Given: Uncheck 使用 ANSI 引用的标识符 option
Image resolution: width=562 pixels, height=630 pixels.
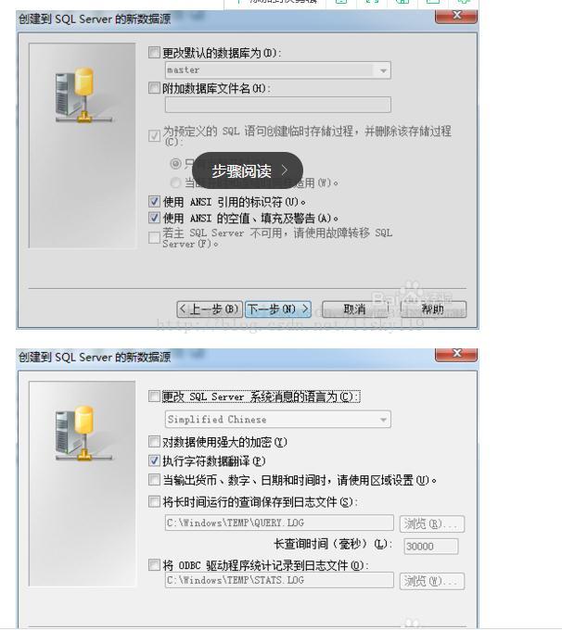Looking at the screenshot, I should coord(154,201).
